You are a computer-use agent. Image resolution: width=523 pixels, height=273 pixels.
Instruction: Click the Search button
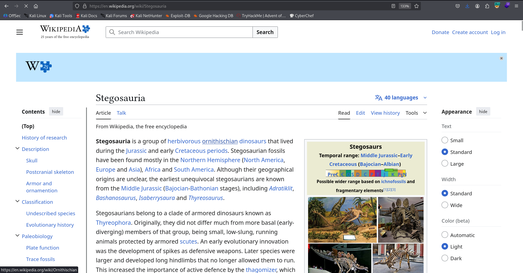(265, 32)
